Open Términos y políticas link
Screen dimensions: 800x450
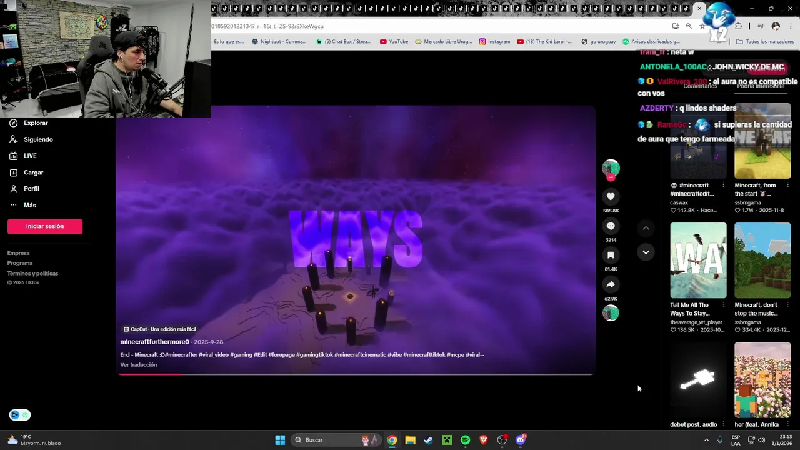[x=32, y=273]
